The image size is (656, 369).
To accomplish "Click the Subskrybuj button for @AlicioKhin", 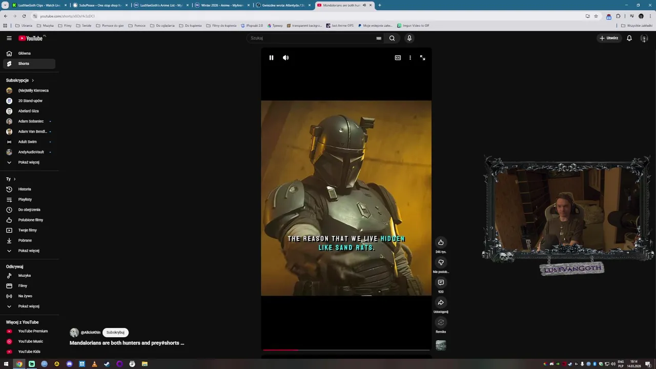I will tap(115, 333).
